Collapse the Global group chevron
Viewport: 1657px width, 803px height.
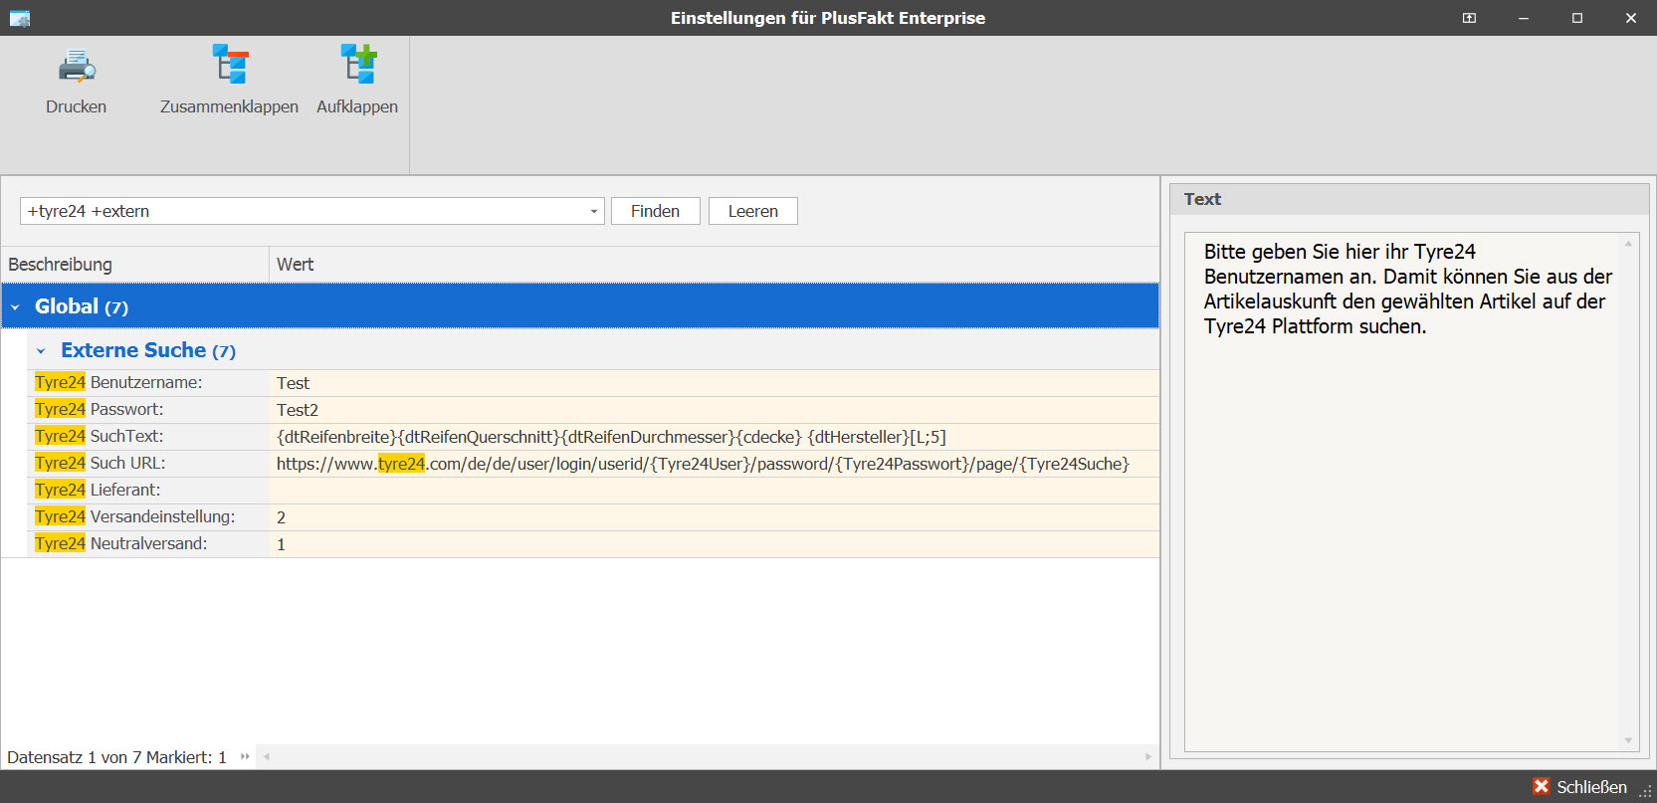click(15, 307)
